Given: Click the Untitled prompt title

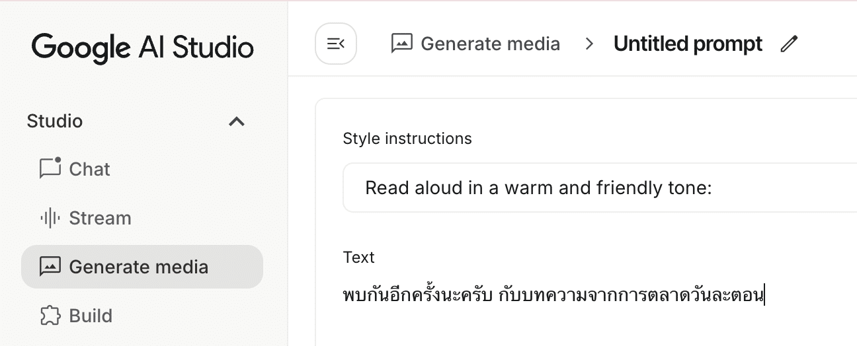Looking at the screenshot, I should 688,44.
